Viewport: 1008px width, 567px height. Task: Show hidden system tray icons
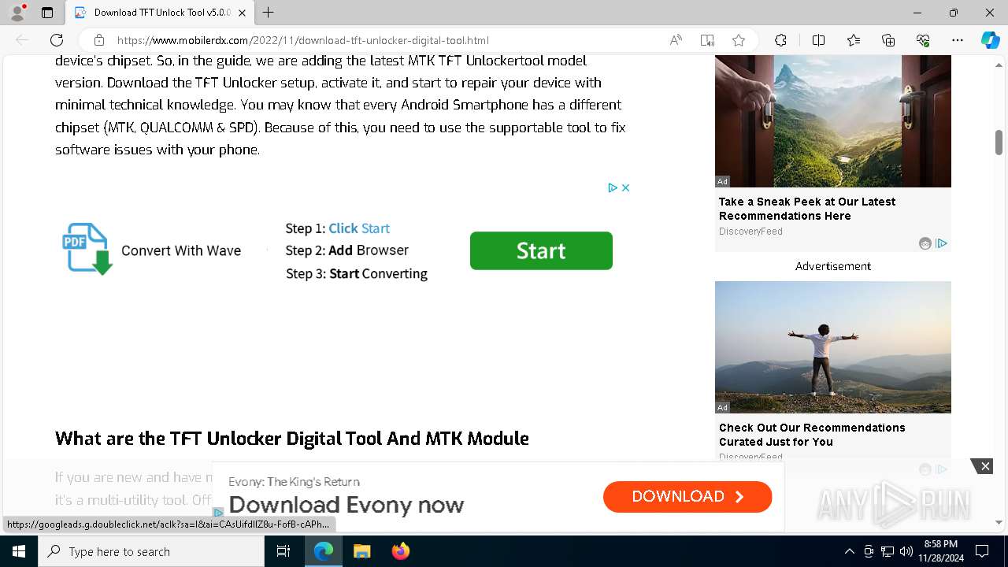[849, 551]
